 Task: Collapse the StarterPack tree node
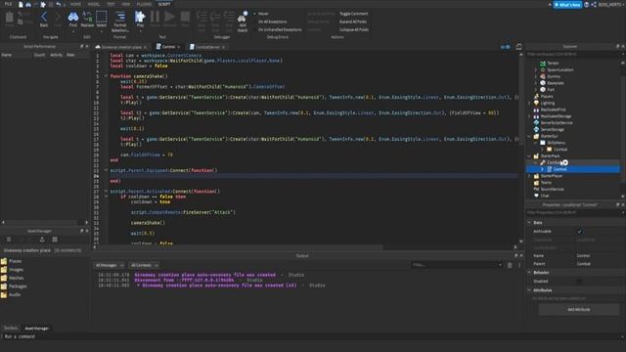point(529,156)
